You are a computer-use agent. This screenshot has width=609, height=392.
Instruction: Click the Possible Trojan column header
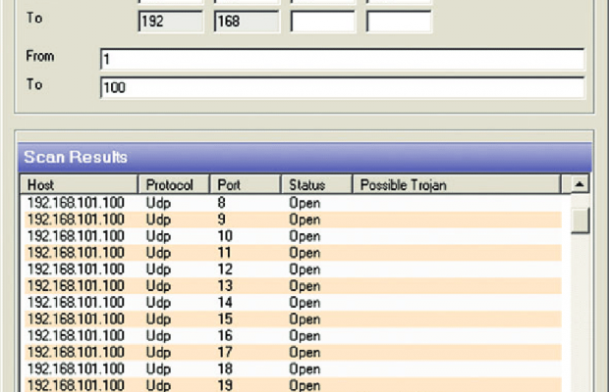click(457, 184)
